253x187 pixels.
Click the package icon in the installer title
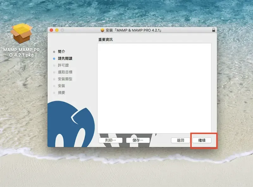click(x=102, y=30)
